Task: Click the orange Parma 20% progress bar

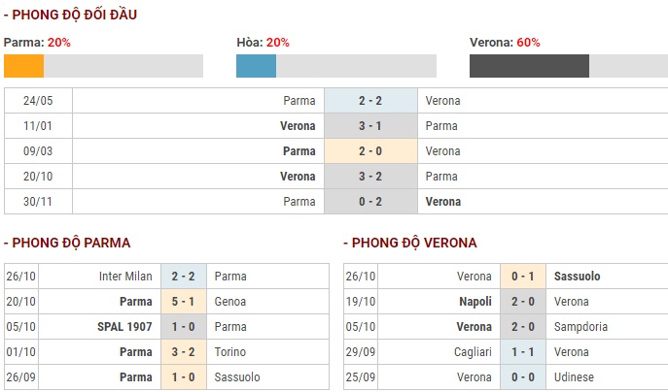Action: tap(103, 66)
